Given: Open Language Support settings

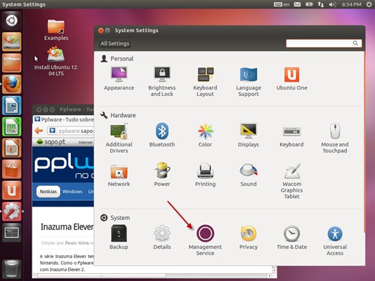Looking at the screenshot, I should (x=248, y=82).
